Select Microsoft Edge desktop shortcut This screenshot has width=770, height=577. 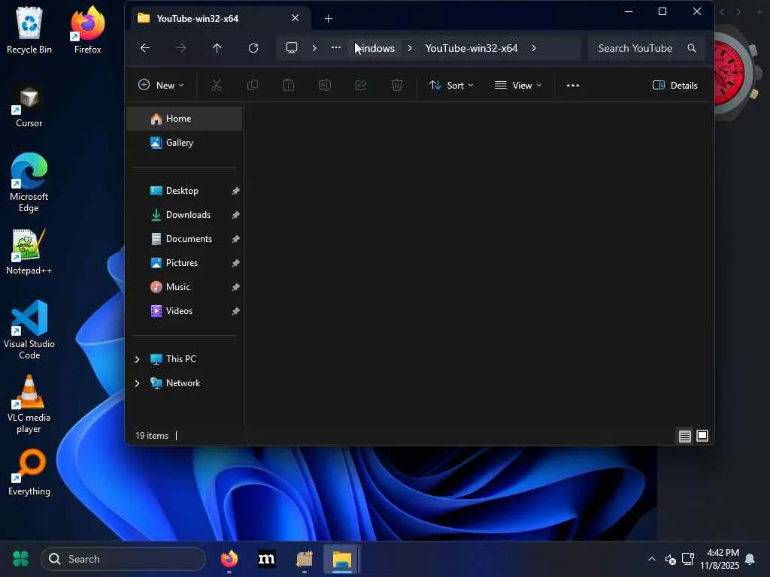pos(29,182)
